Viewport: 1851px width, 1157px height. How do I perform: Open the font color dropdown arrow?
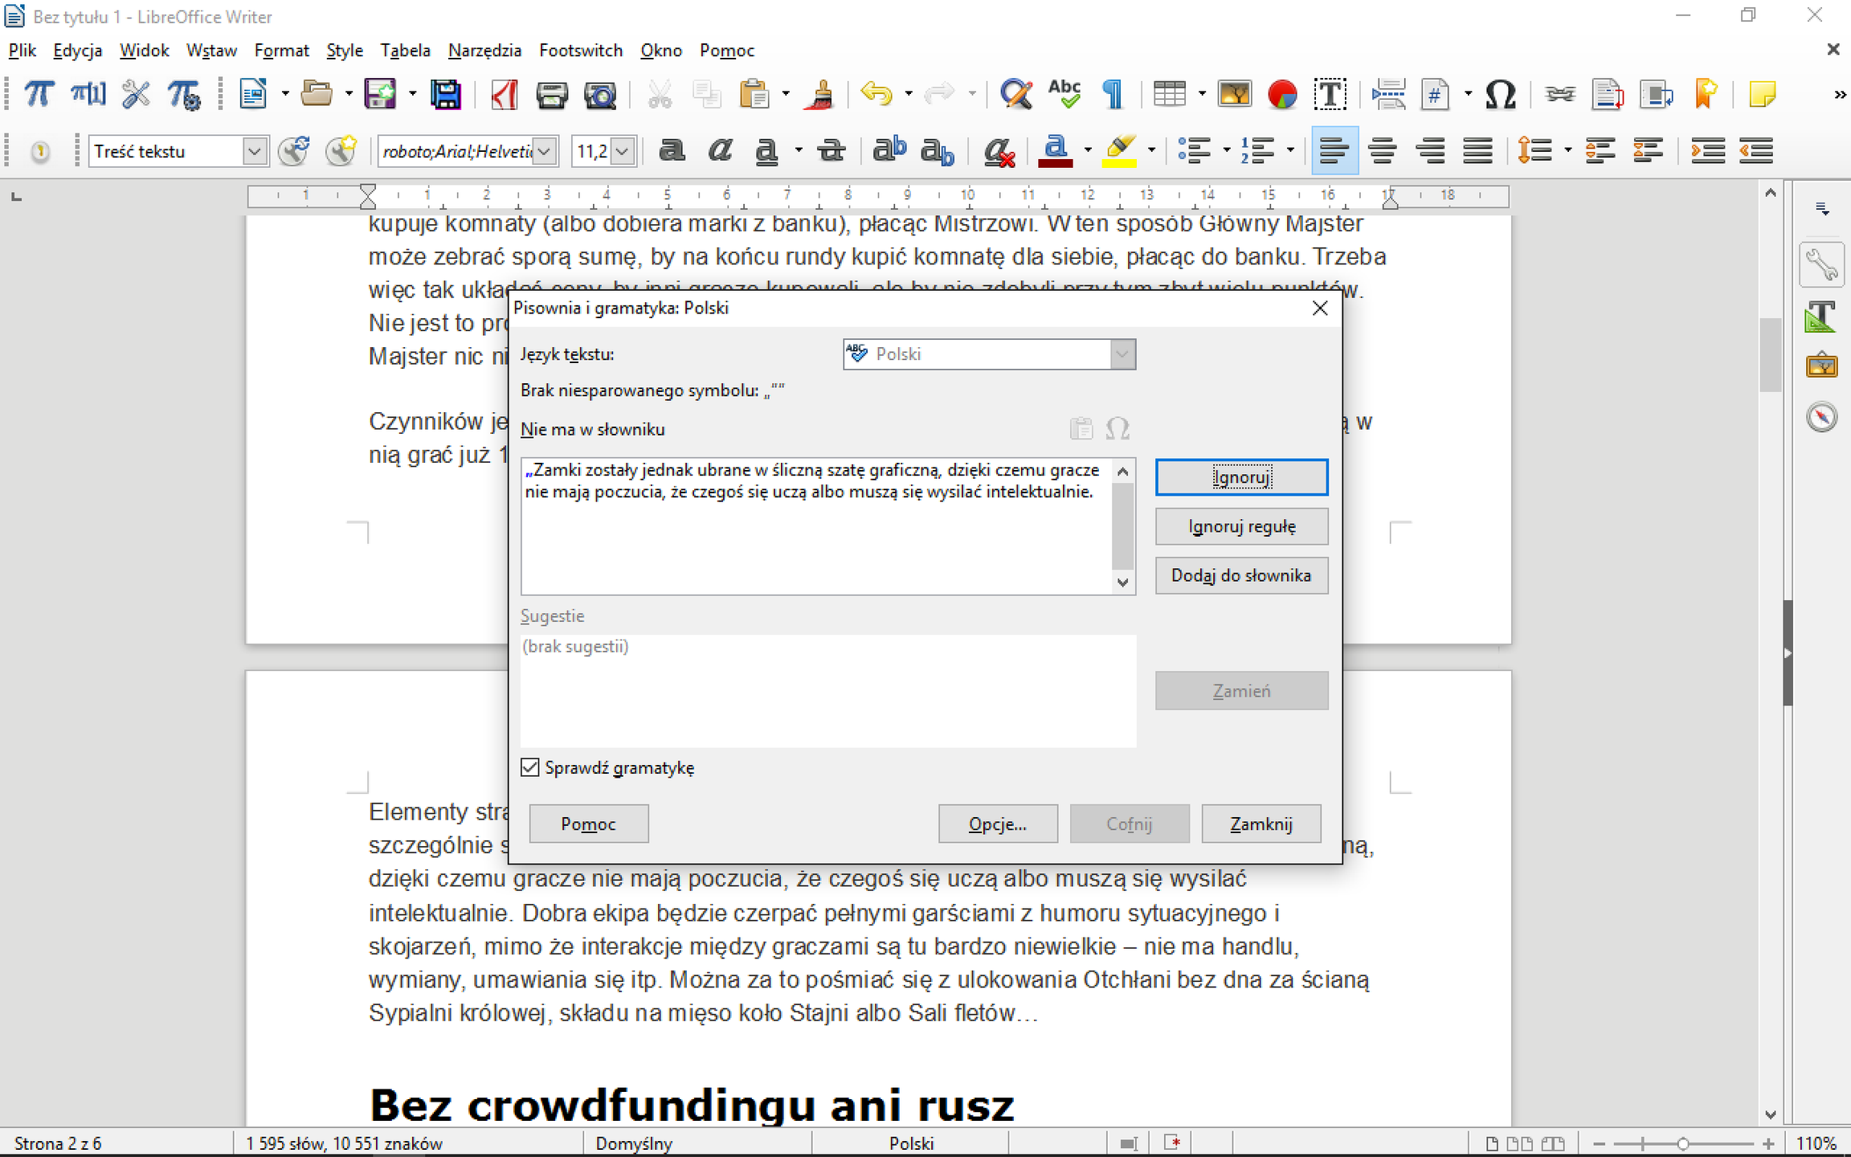[1088, 150]
